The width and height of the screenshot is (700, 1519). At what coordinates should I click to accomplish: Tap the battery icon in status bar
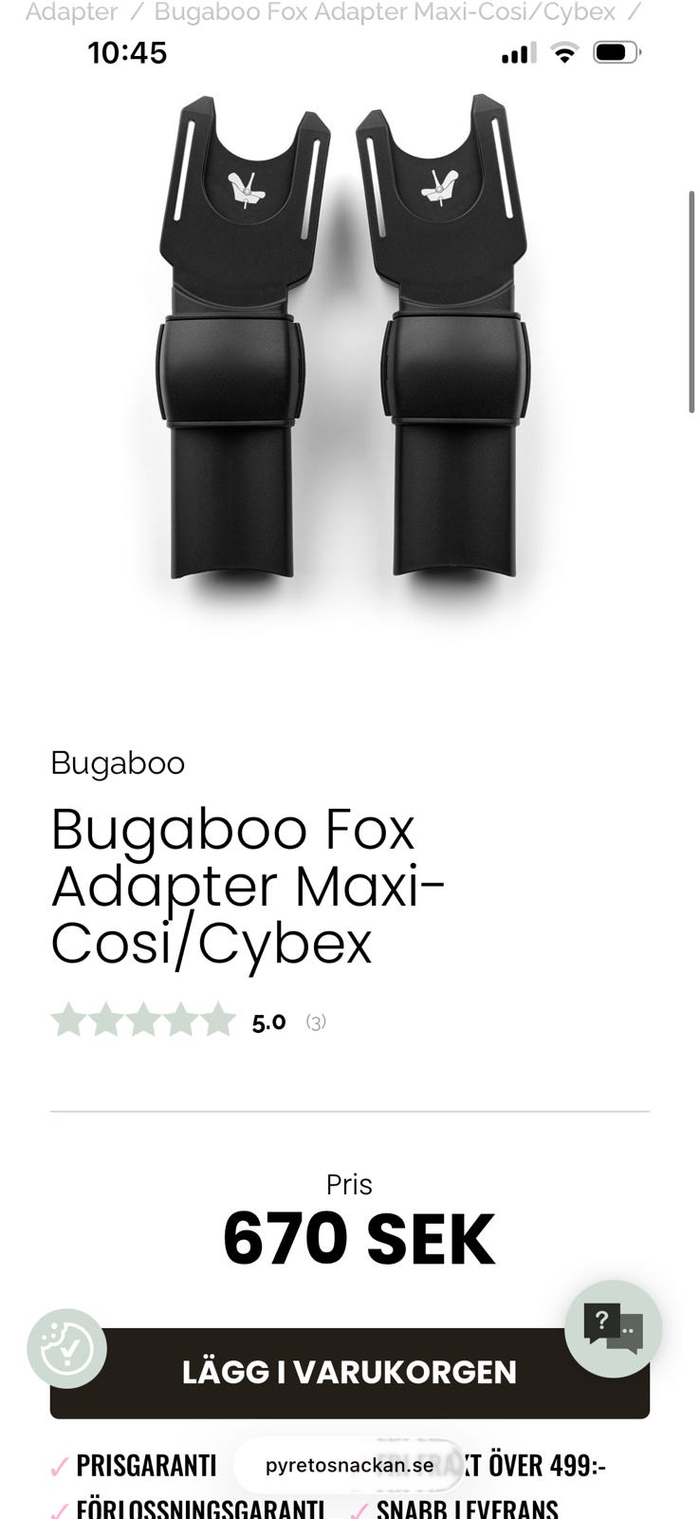[617, 53]
